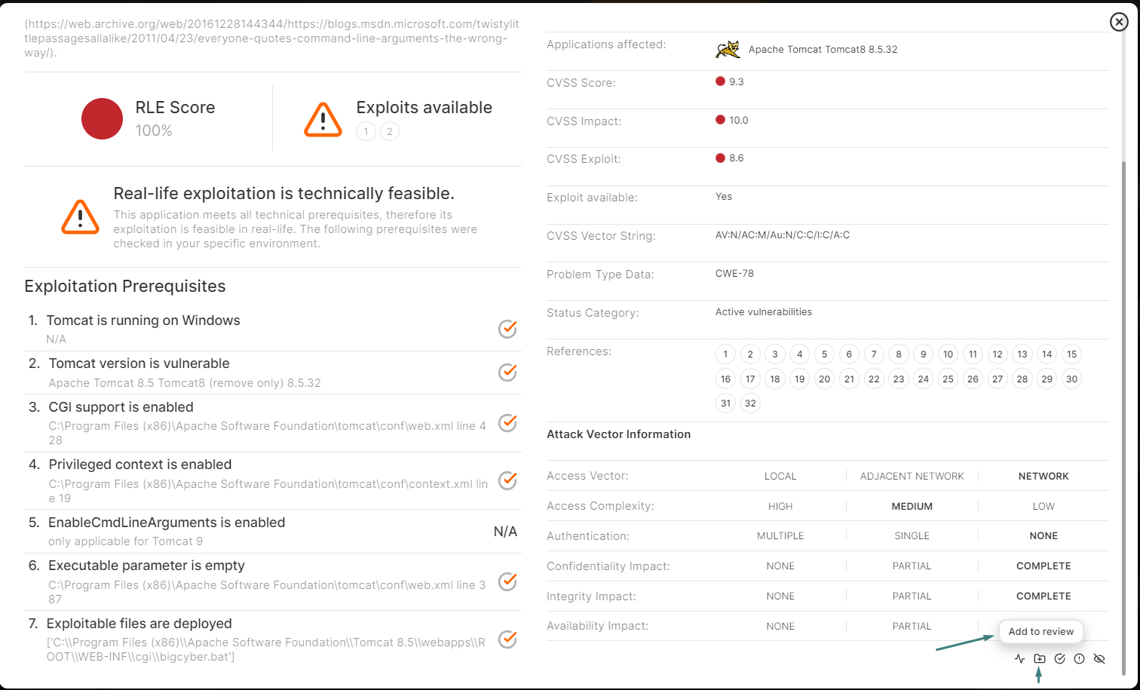Click the red RLE Score circle
The width and height of the screenshot is (1140, 690).
[x=102, y=118]
